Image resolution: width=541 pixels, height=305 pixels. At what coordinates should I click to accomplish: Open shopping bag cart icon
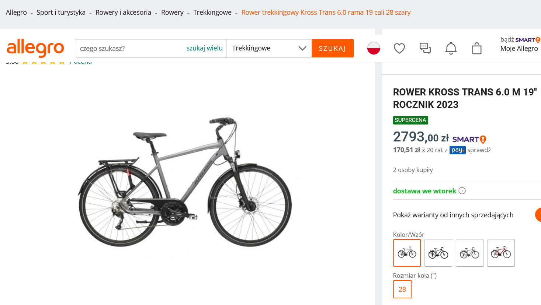click(477, 48)
